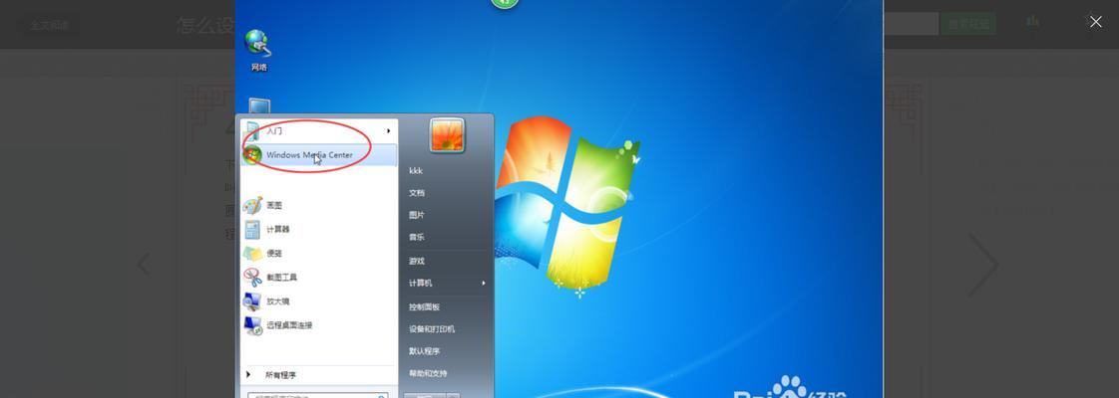Open the 入门 Start menu entry
Viewport: 1119px width, 398px height.
[x=318, y=131]
